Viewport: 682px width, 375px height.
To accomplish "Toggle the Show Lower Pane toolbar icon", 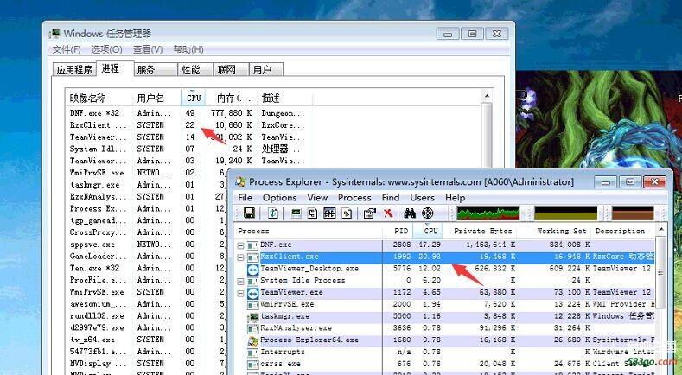I will click(x=329, y=213).
